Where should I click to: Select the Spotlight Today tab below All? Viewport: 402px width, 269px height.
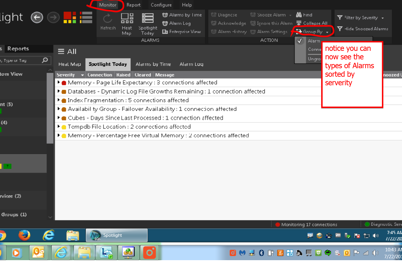tap(108, 64)
